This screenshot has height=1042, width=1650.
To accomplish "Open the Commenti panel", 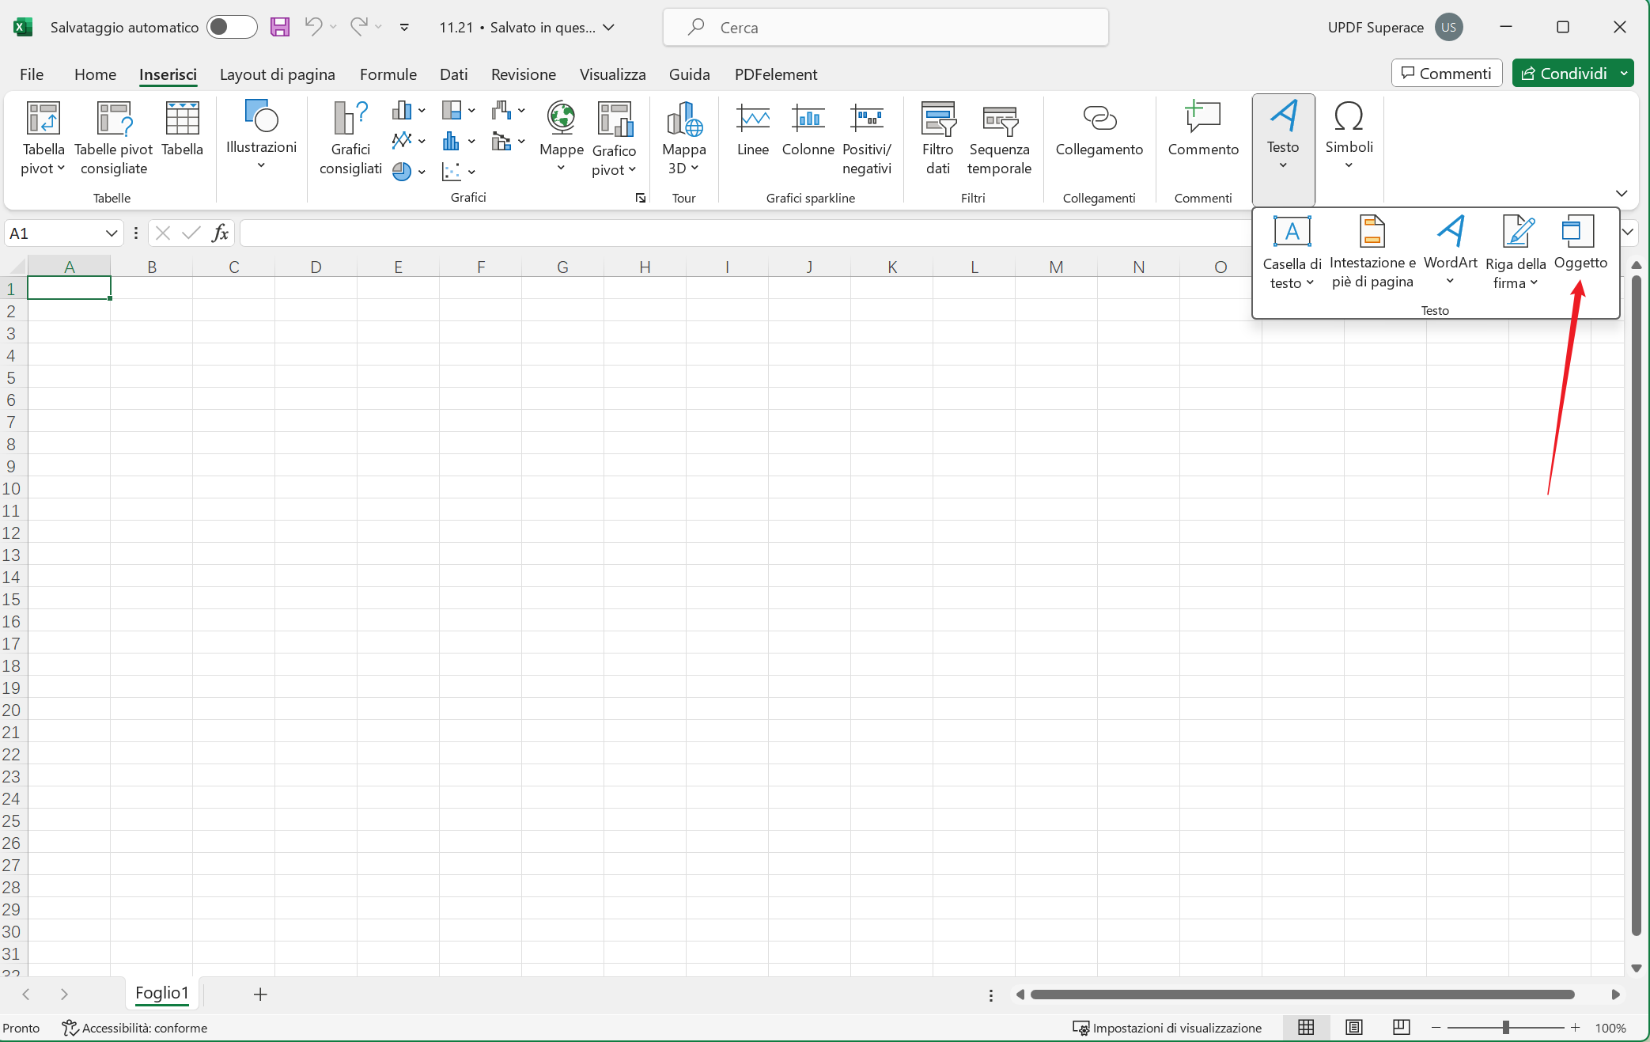I will coord(1446,73).
